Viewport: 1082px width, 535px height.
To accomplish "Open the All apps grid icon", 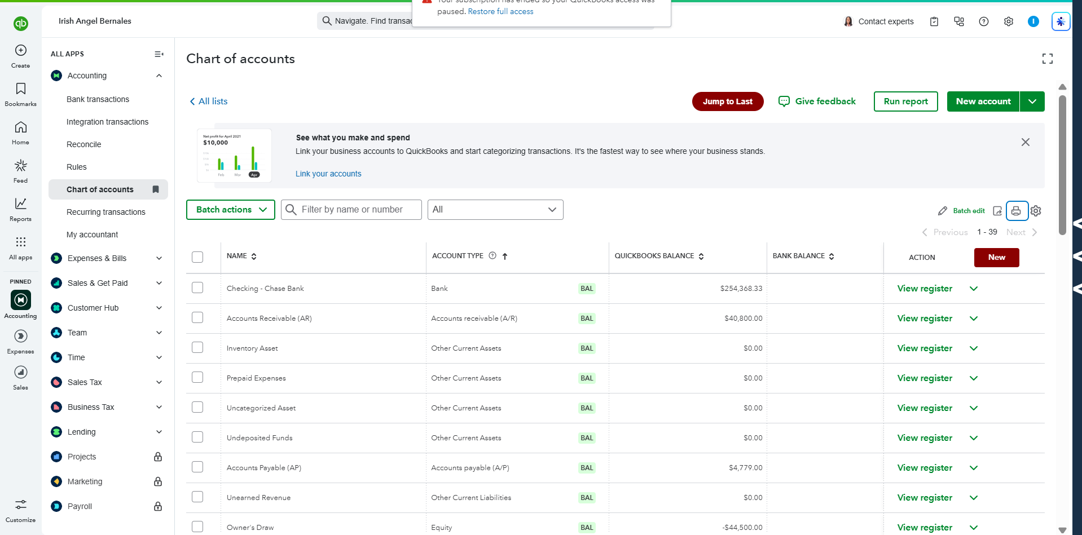I will pos(21,242).
